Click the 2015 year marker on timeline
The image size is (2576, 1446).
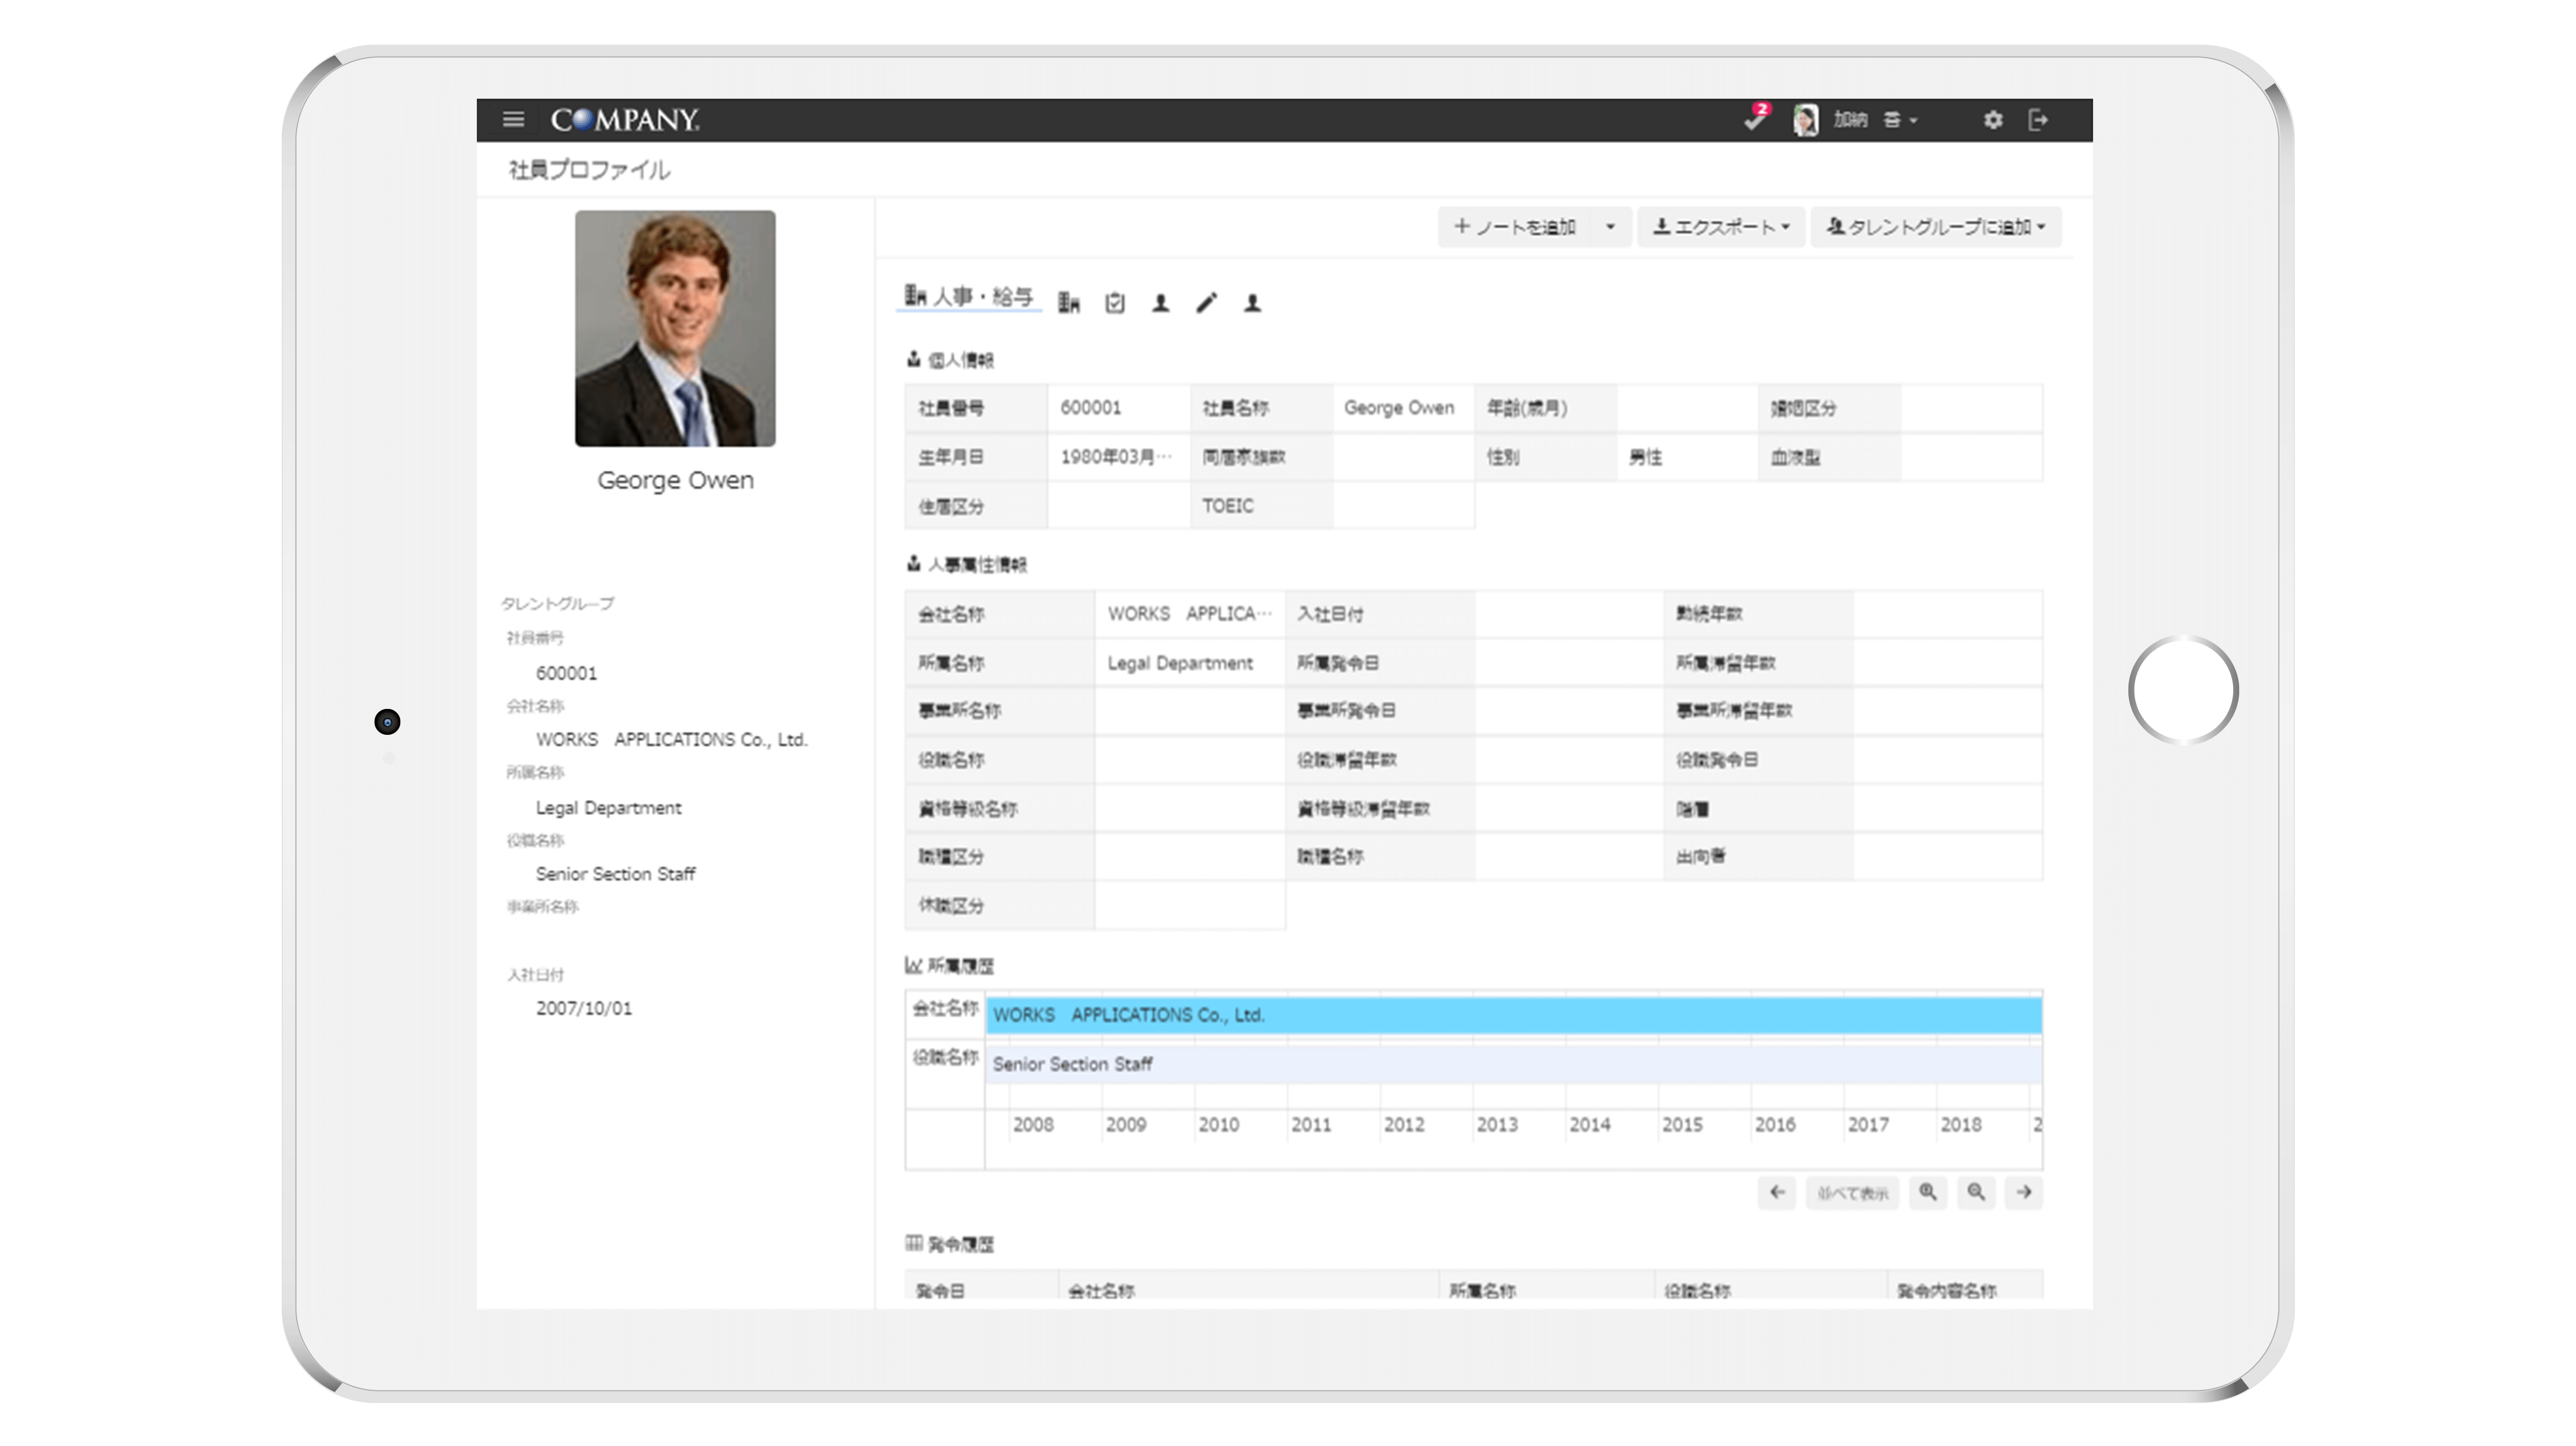pos(1682,1125)
